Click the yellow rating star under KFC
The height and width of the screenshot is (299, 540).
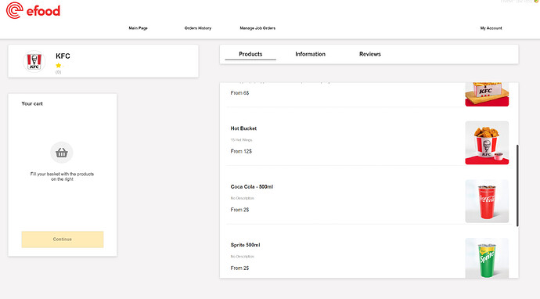(x=59, y=66)
